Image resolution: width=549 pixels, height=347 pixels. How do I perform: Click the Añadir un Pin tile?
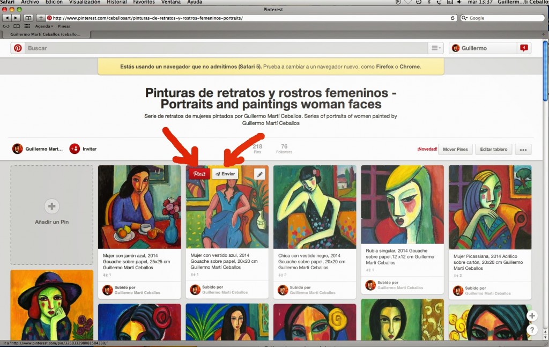point(52,215)
